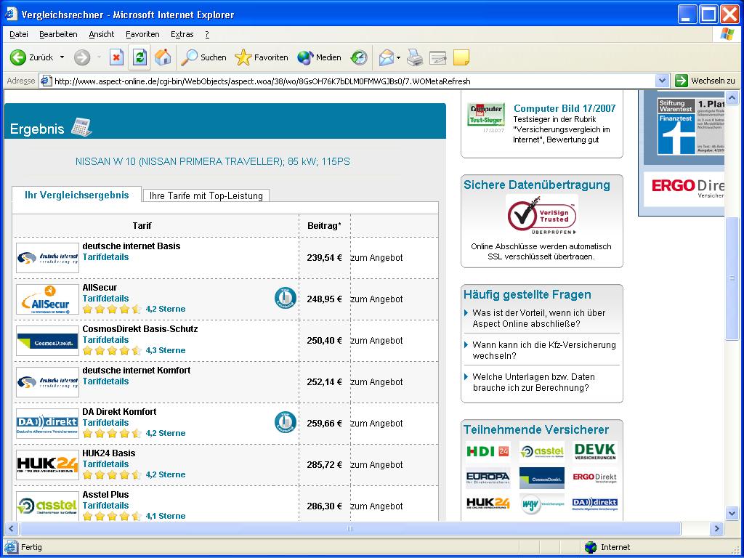Open Suchen magnifier in toolbar

[x=203, y=57]
